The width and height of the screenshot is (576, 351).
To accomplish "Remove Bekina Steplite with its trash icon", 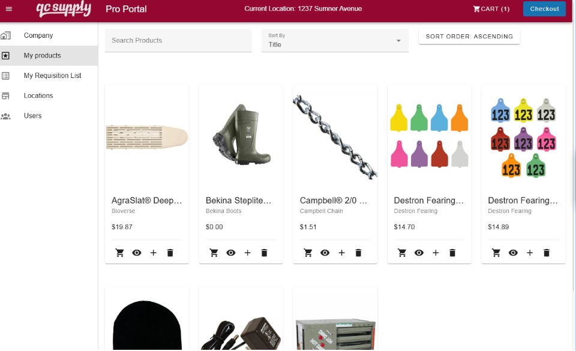I will [264, 253].
